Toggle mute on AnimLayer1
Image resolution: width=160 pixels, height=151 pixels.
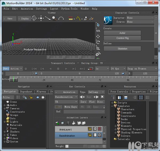tap(99, 129)
